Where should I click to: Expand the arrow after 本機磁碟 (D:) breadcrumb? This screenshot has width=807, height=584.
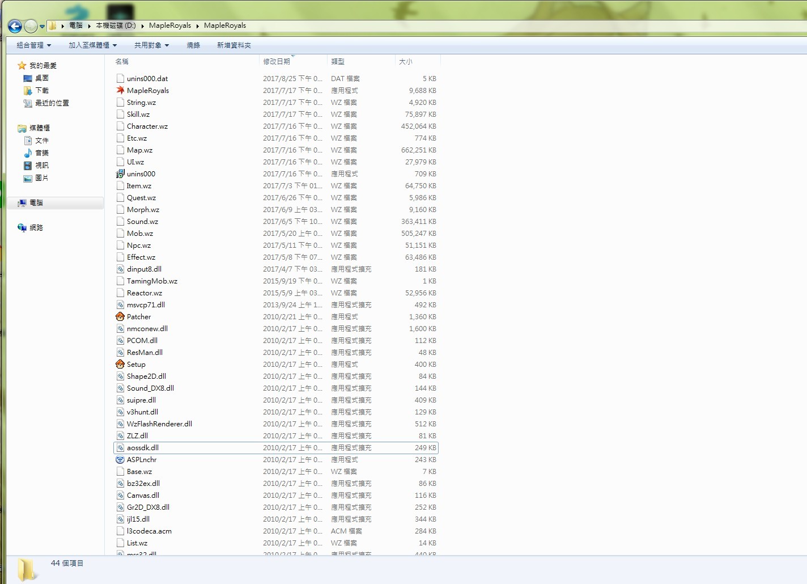click(x=142, y=26)
